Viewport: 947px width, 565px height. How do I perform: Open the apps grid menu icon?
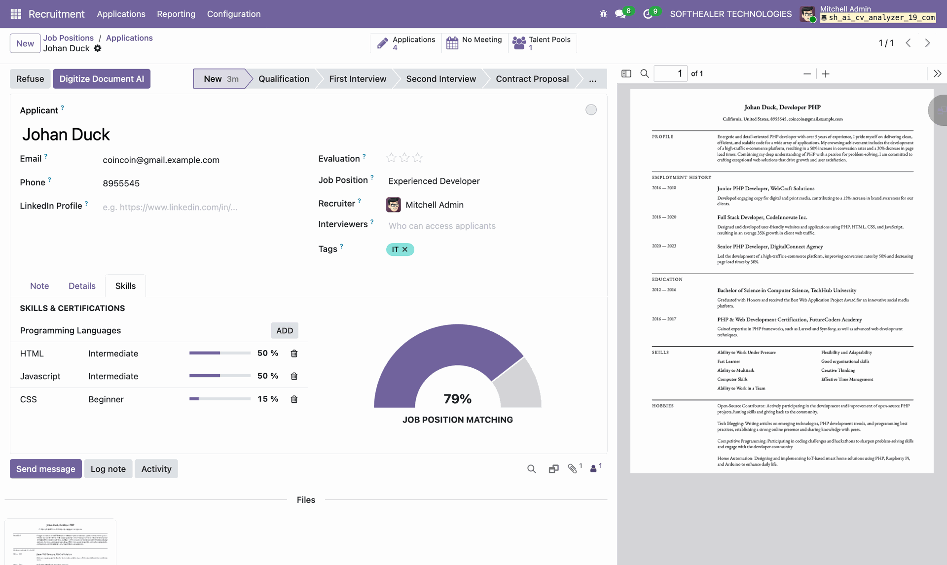[16, 14]
